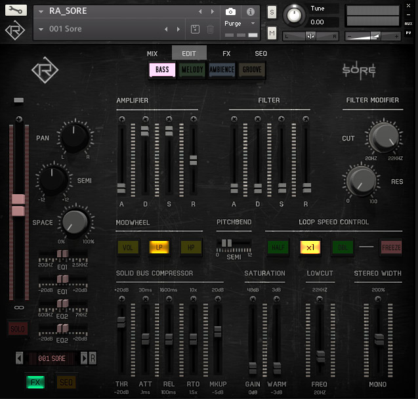The image size is (418, 399).
Task: Set loop speed to DBL
Action: pos(343,247)
